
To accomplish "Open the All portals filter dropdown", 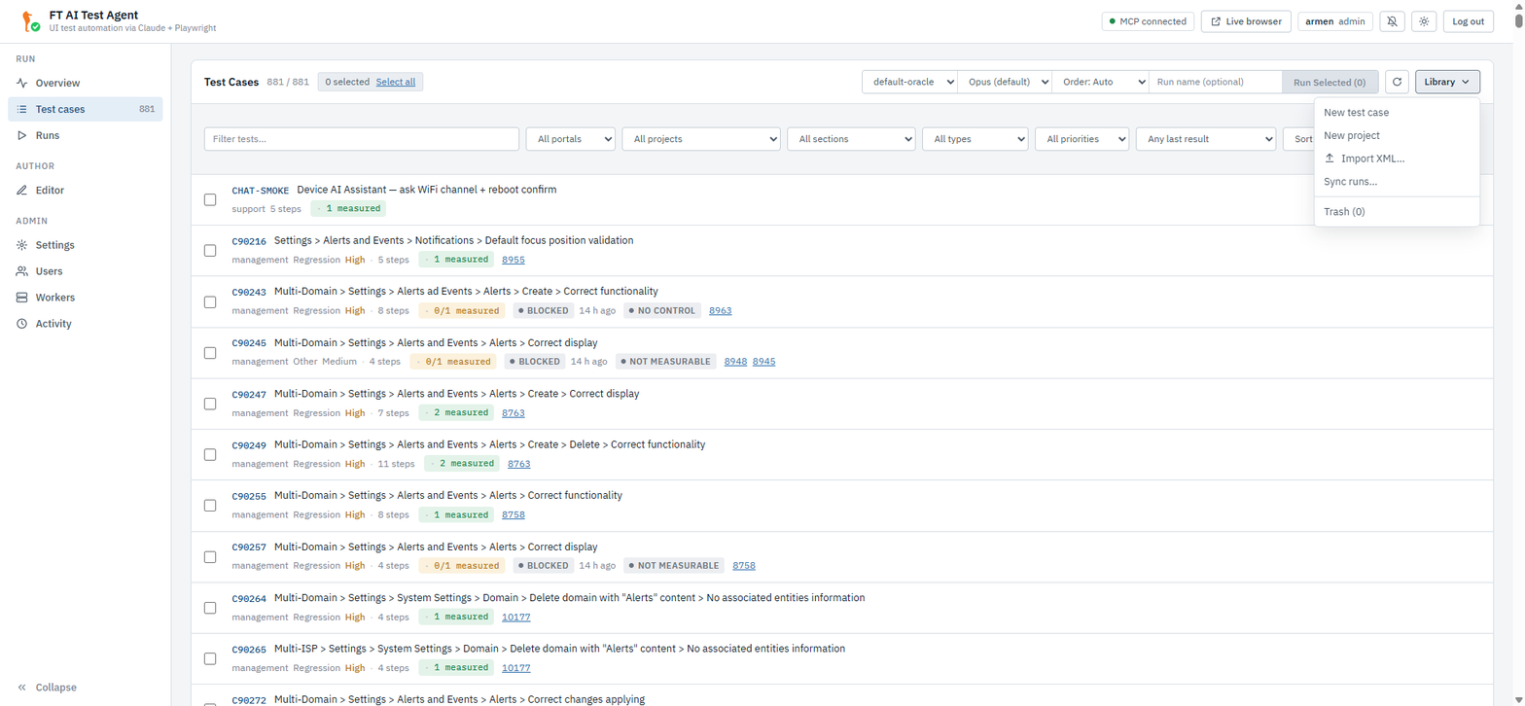I will pyautogui.click(x=571, y=139).
